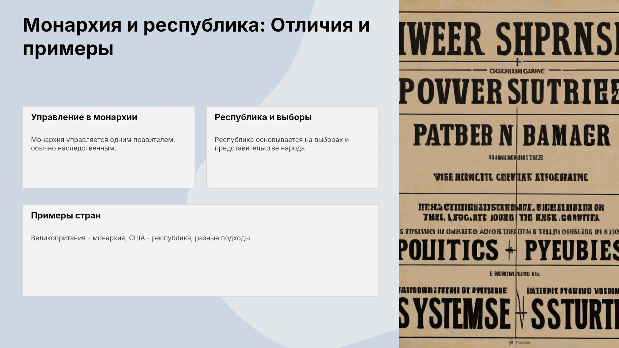Select the republic and elections card box
The height and width of the screenshot is (348, 619).
click(293, 147)
